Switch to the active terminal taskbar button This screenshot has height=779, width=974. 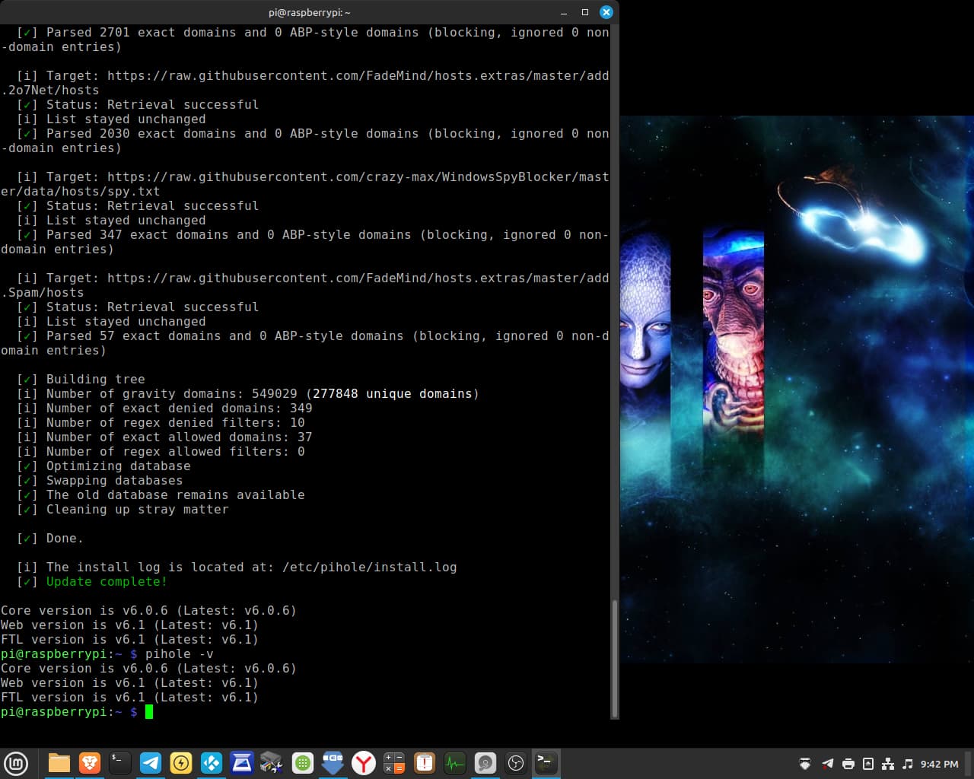click(546, 763)
